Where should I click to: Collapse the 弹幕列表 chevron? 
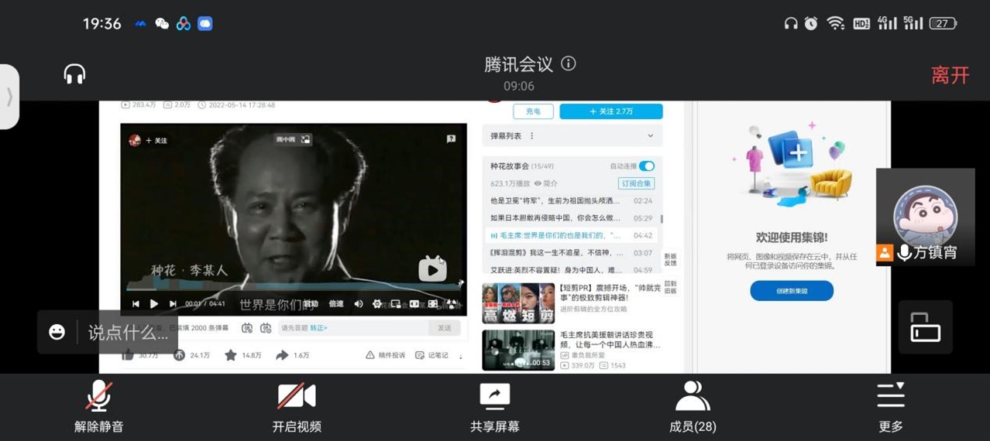pos(650,136)
